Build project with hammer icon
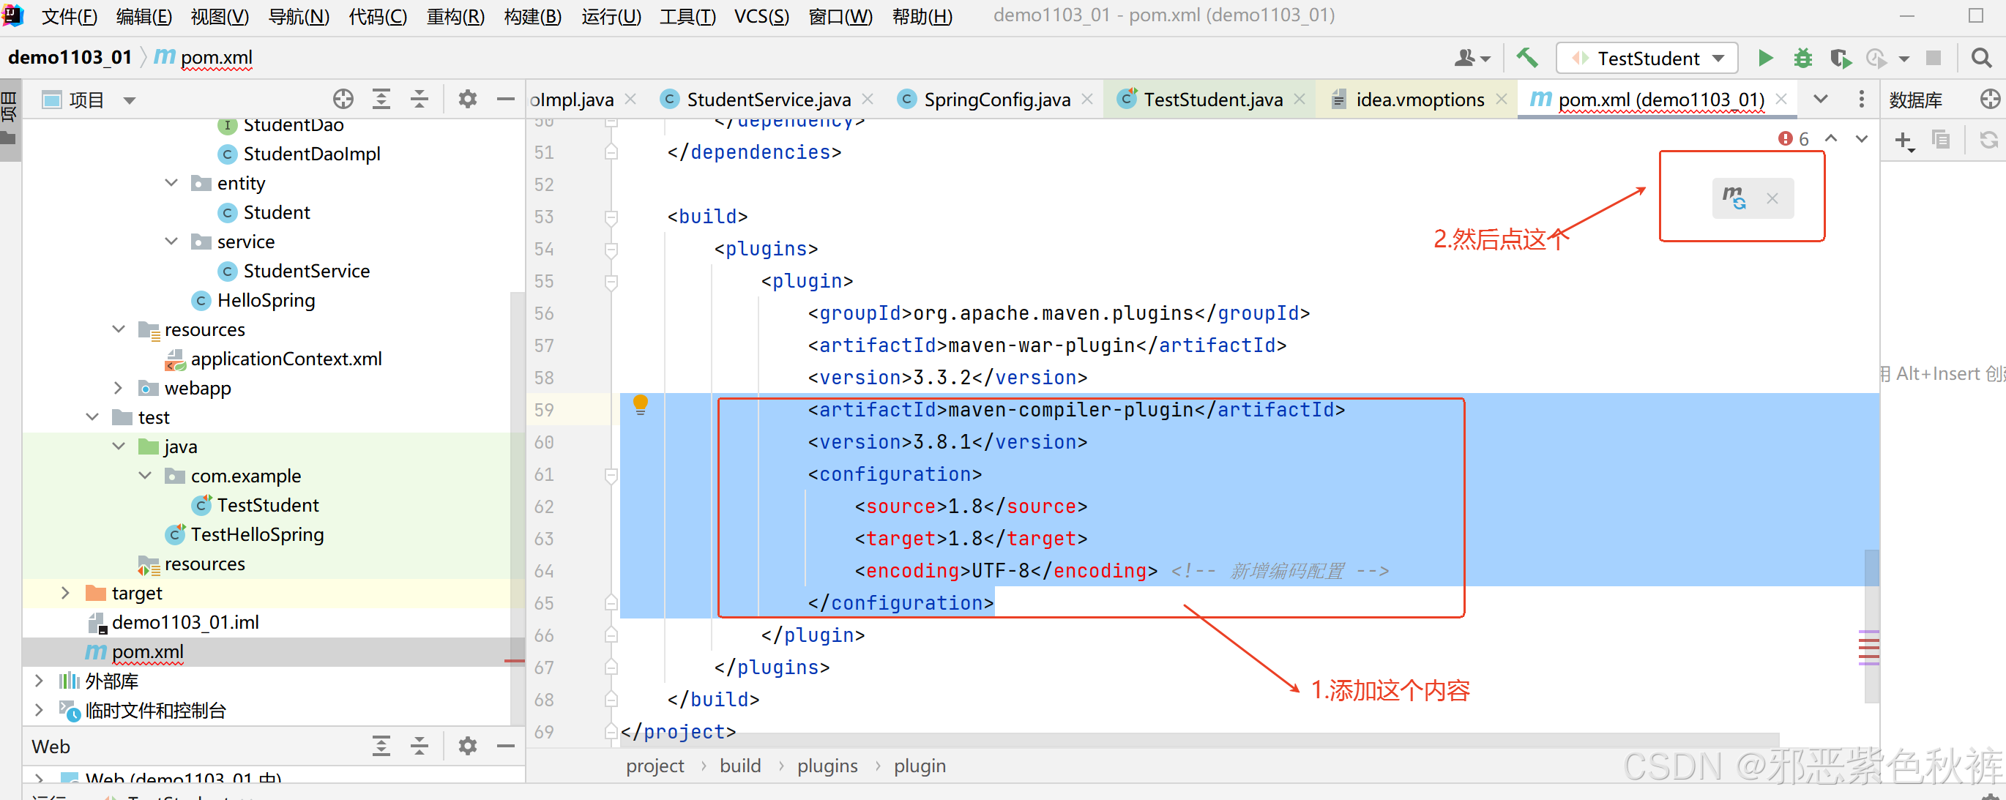The image size is (2006, 800). pyautogui.click(x=1526, y=59)
